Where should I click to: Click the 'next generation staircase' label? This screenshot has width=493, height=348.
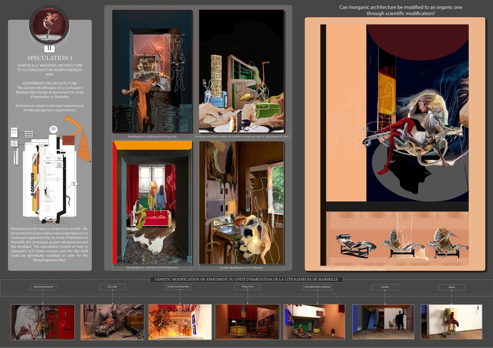coord(317,287)
